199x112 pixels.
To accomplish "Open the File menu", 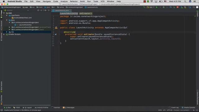I will coord(26,1).
